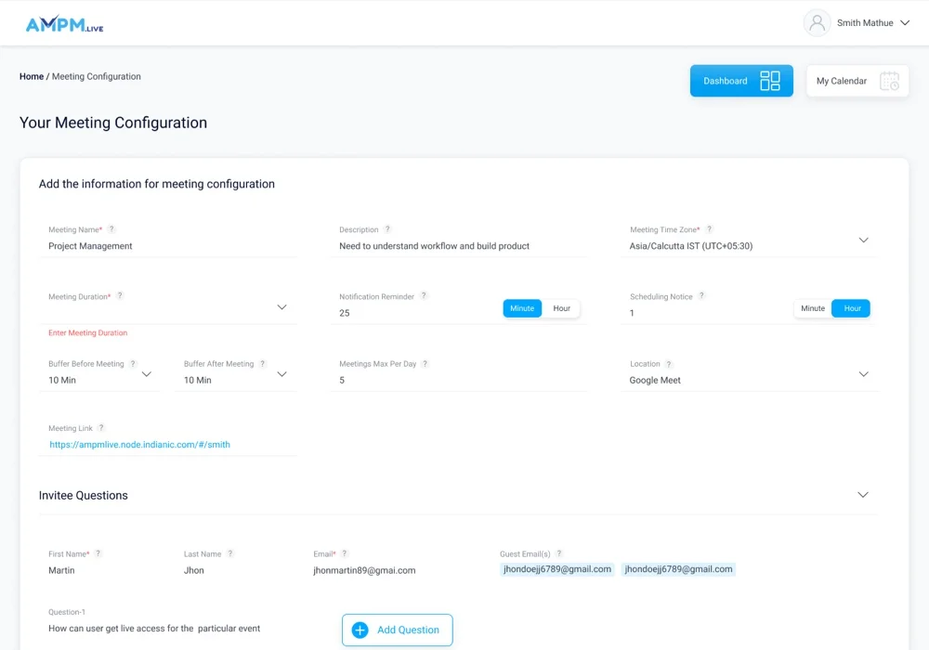Switch Notification Reminder to Hour
Viewport: 929px width, 650px height.
point(562,307)
